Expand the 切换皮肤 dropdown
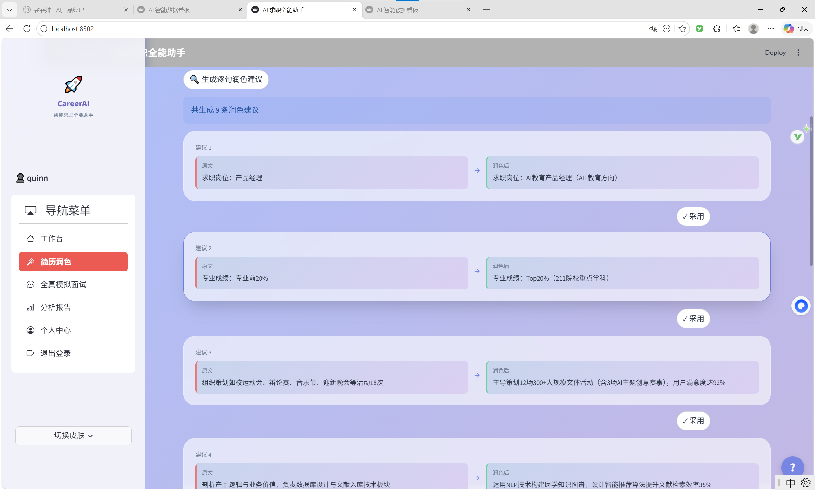 73,436
